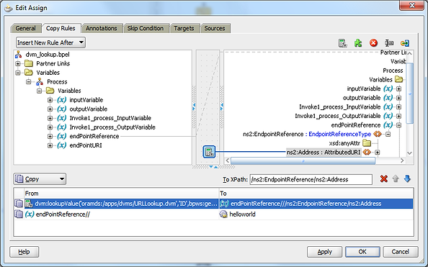This screenshot has height=267, width=428.
Task: Click the helloworld partner link icon
Action: (x=223, y=214)
